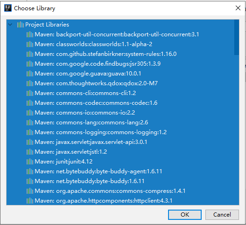Click library icon beside commons-codec:1.6

coord(30,103)
